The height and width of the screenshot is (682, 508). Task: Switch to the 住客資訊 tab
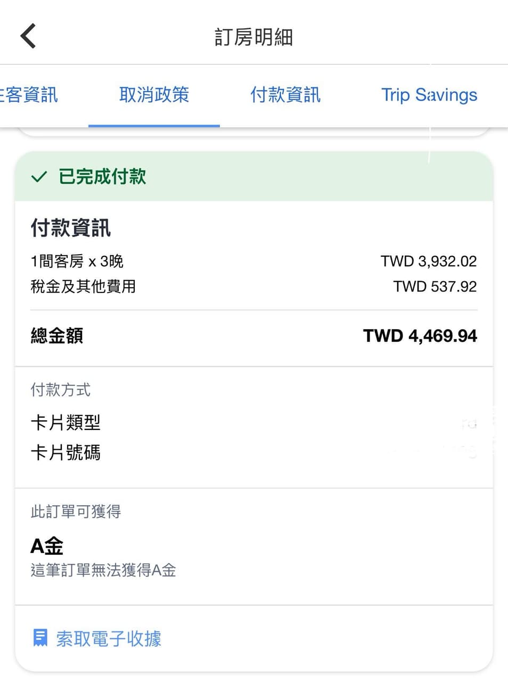click(29, 95)
